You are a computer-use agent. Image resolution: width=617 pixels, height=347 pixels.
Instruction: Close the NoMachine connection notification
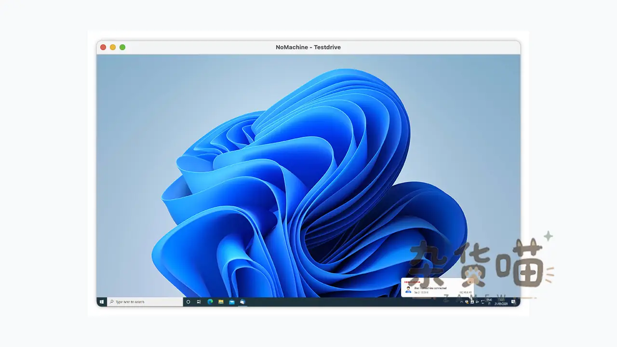pyautogui.click(x=470, y=282)
